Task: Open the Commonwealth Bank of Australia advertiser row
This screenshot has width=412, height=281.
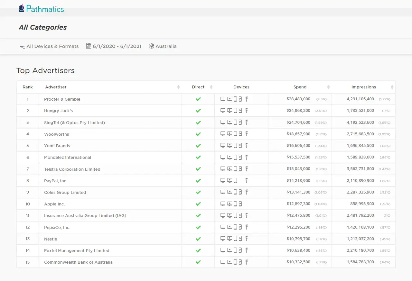Action: click(206, 262)
